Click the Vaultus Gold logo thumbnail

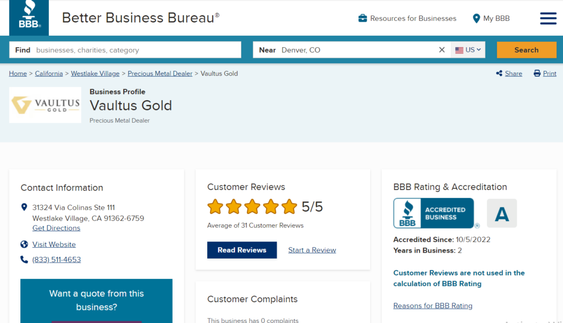point(45,105)
